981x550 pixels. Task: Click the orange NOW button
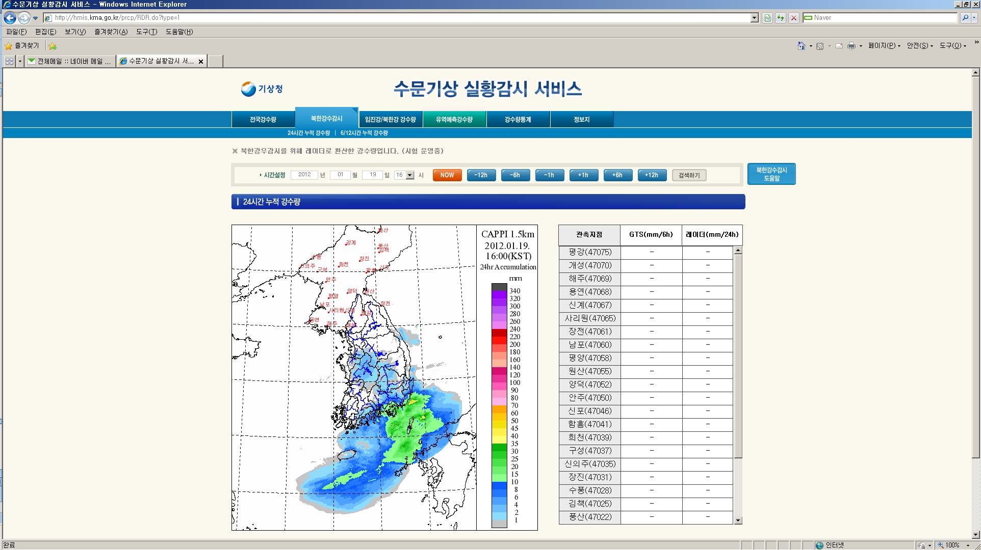pos(447,175)
